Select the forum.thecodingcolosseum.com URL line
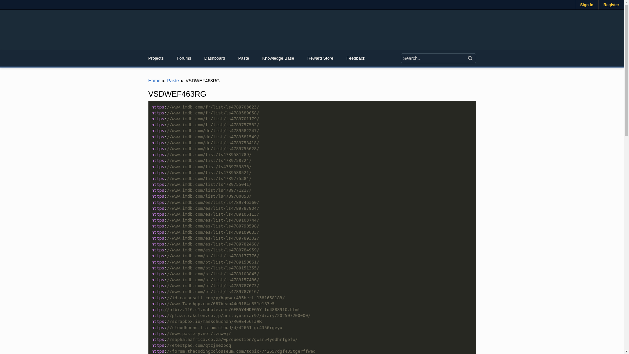 pyautogui.click(x=233, y=351)
